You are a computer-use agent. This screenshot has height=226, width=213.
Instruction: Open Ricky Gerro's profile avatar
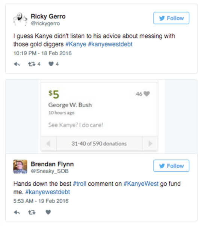(x=20, y=19)
